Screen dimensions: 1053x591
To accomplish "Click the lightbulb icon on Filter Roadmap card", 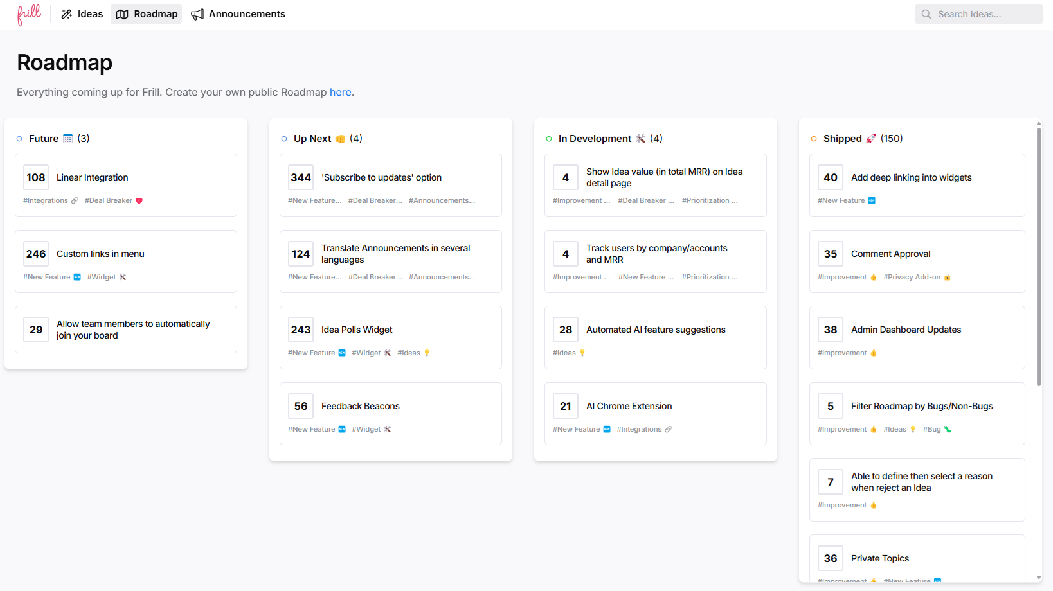I will coord(913,430).
